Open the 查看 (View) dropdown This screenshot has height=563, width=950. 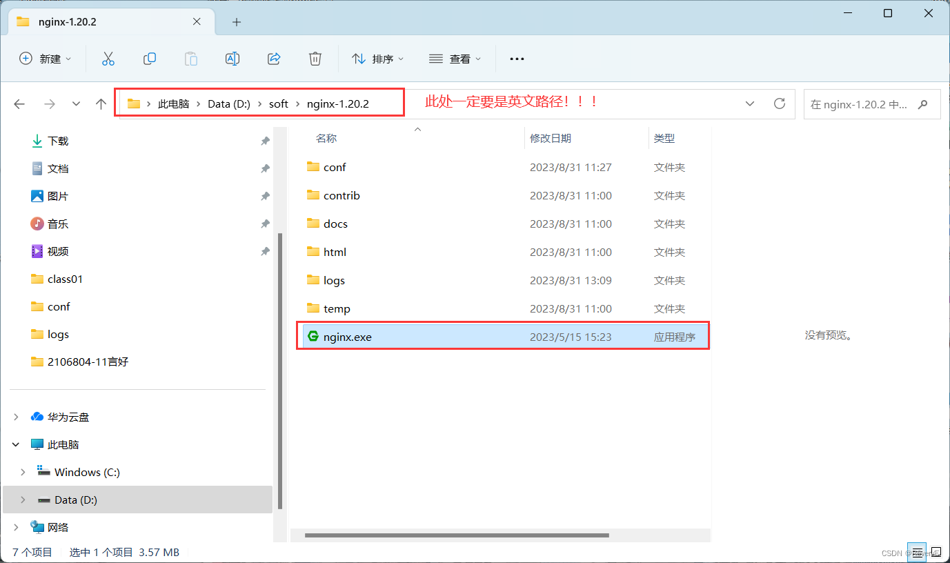(x=455, y=59)
